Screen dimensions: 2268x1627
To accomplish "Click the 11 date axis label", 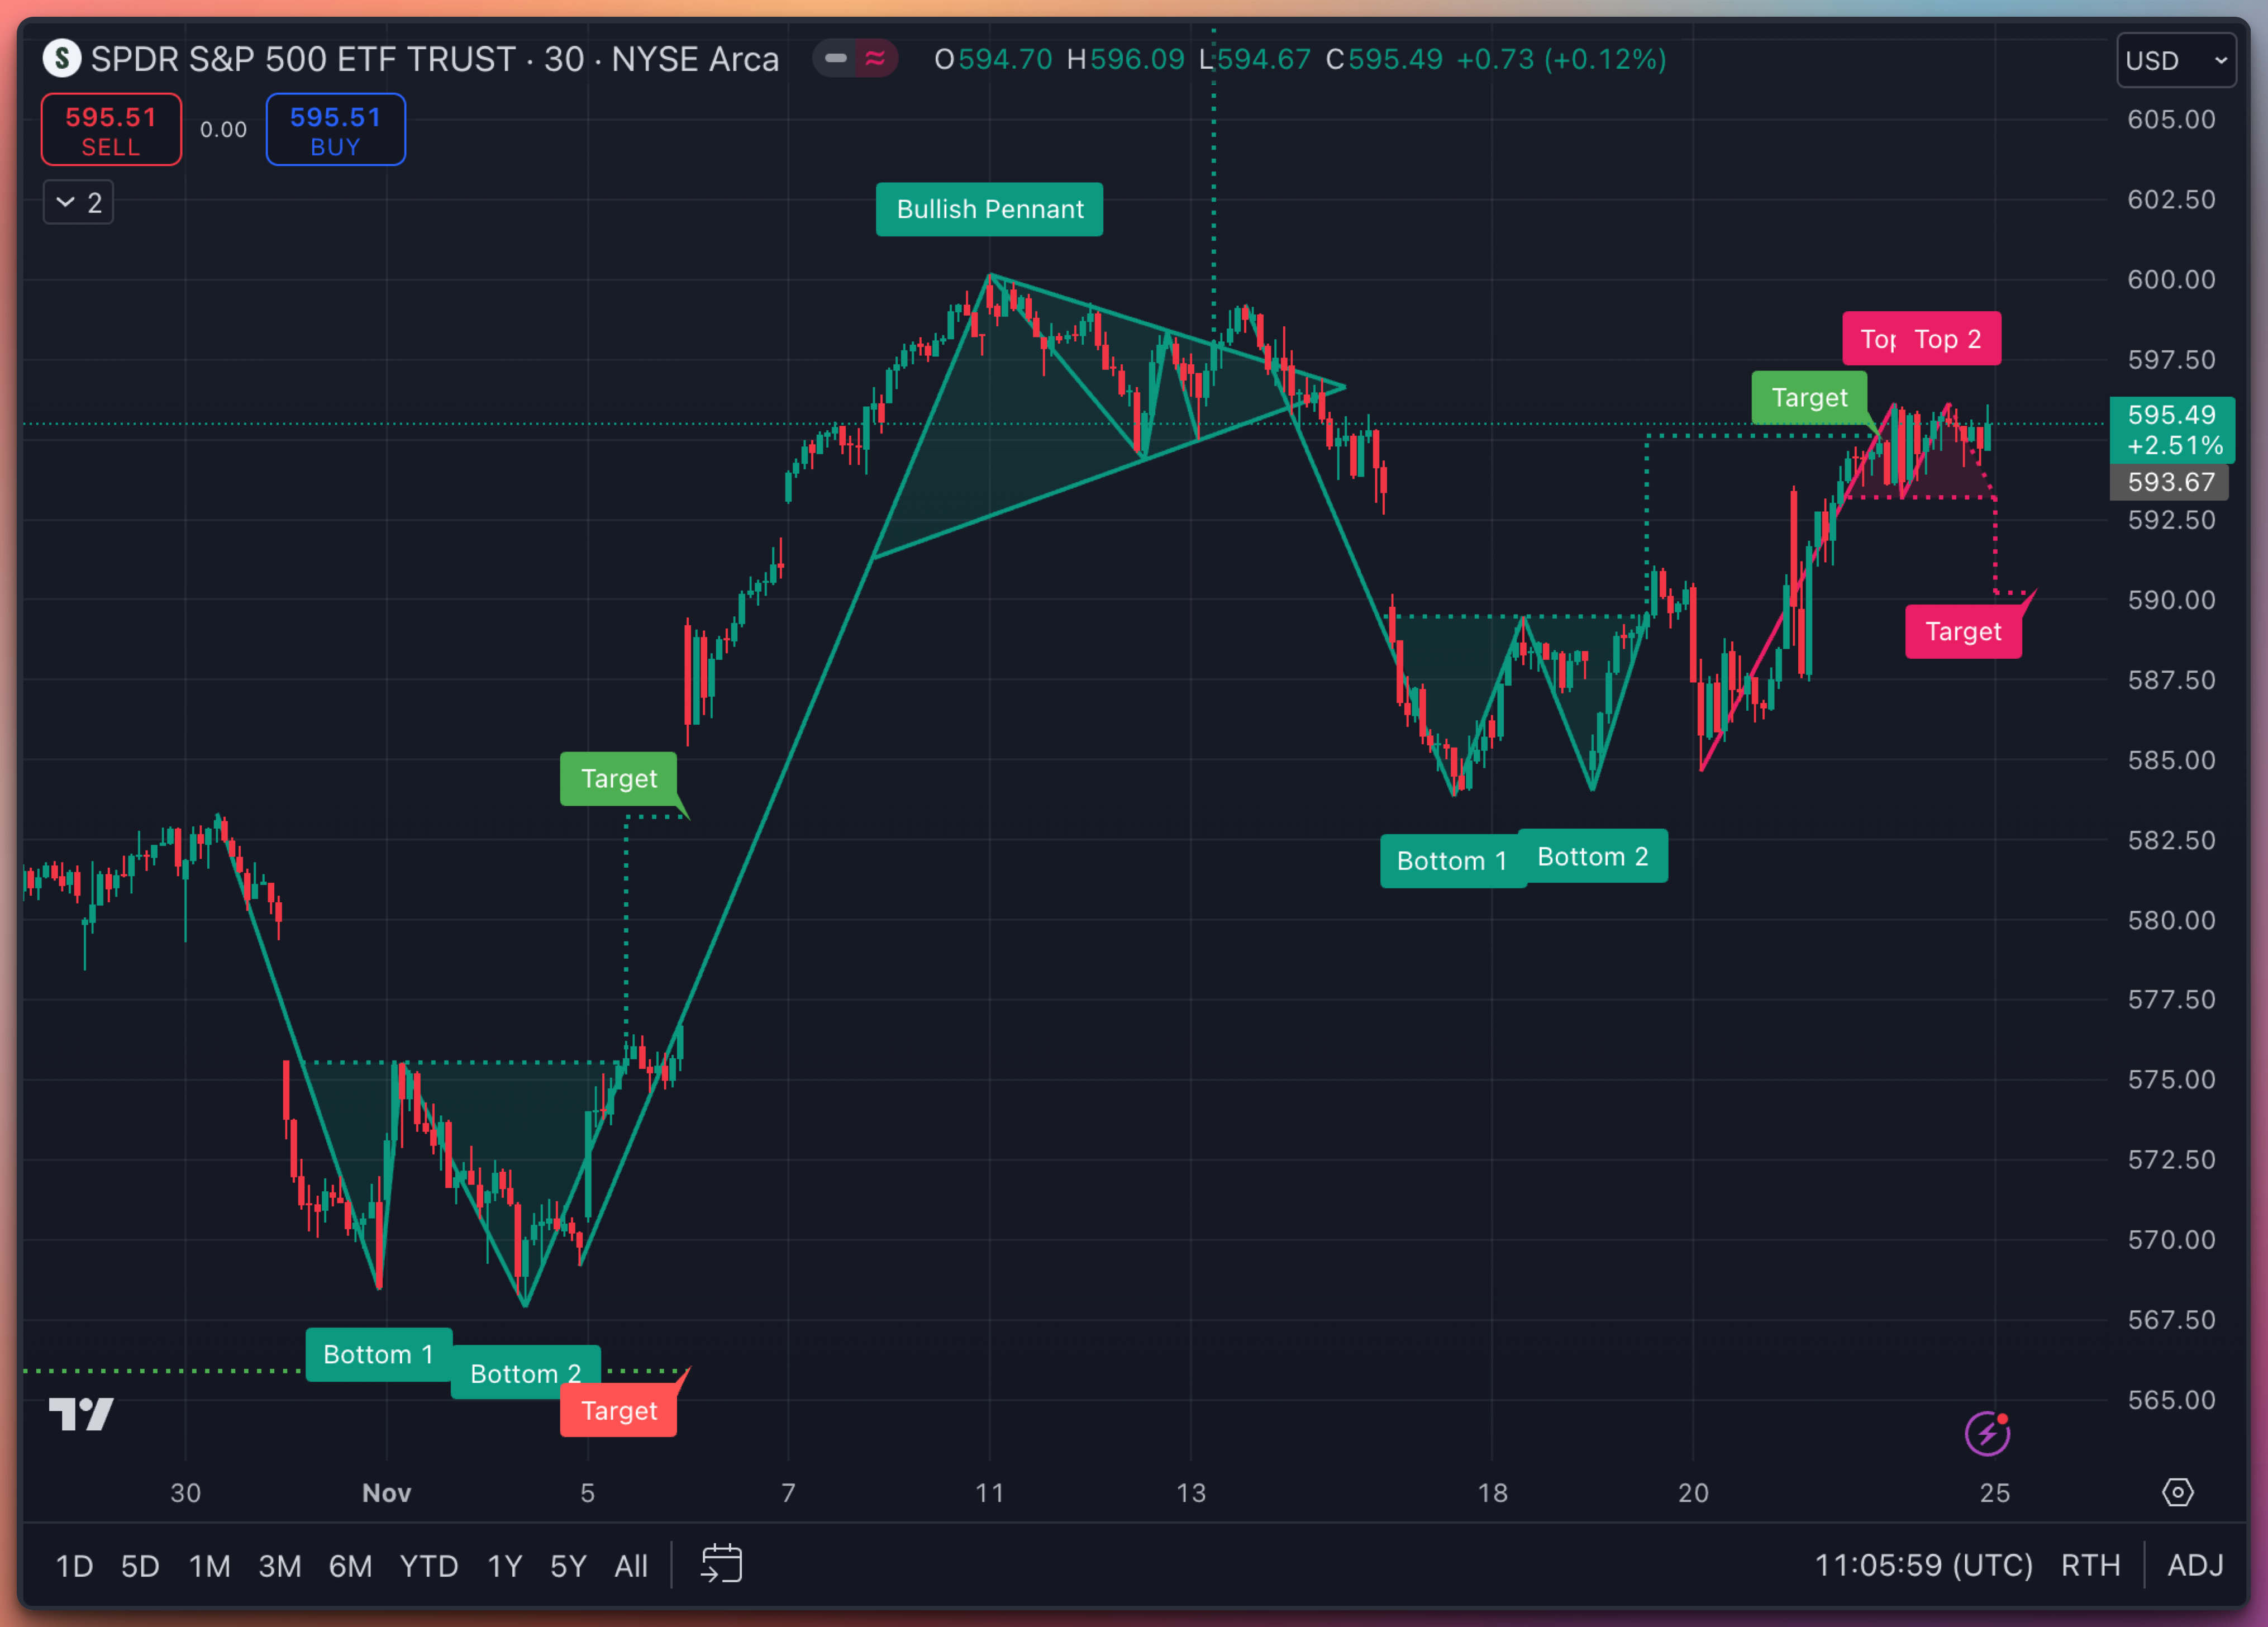I will (990, 1492).
